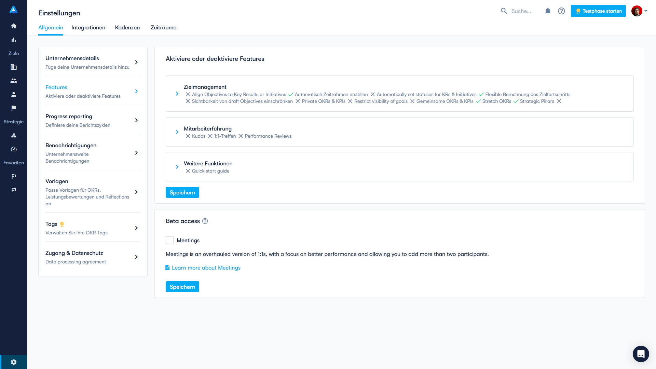Click the help question mark icon
The image size is (656, 369).
pos(561,11)
